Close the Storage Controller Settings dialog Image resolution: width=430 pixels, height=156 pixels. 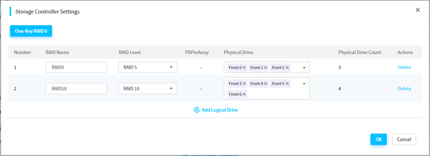[418, 10]
